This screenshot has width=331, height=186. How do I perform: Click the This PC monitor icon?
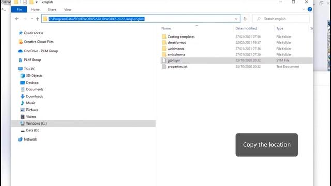[20, 69]
